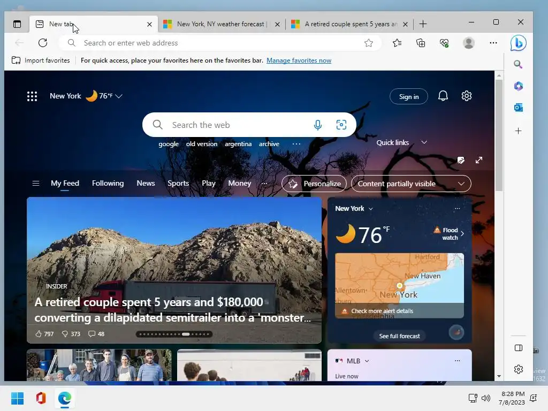Viewport: 548px width, 411px height.
Task: Click the Sign in button
Action: coord(408,96)
